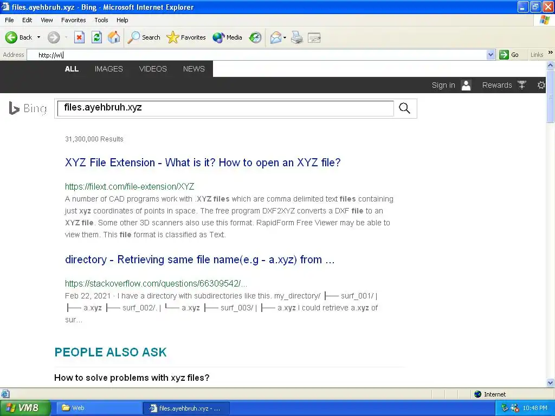Click the network tray icon

[505, 408]
